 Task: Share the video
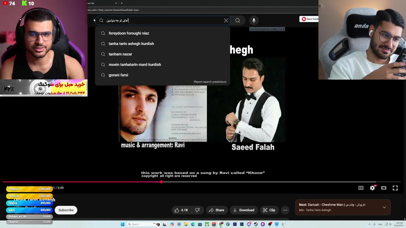pos(217,210)
